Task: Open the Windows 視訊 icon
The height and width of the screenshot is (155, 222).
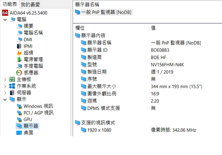Action: tap(19, 106)
